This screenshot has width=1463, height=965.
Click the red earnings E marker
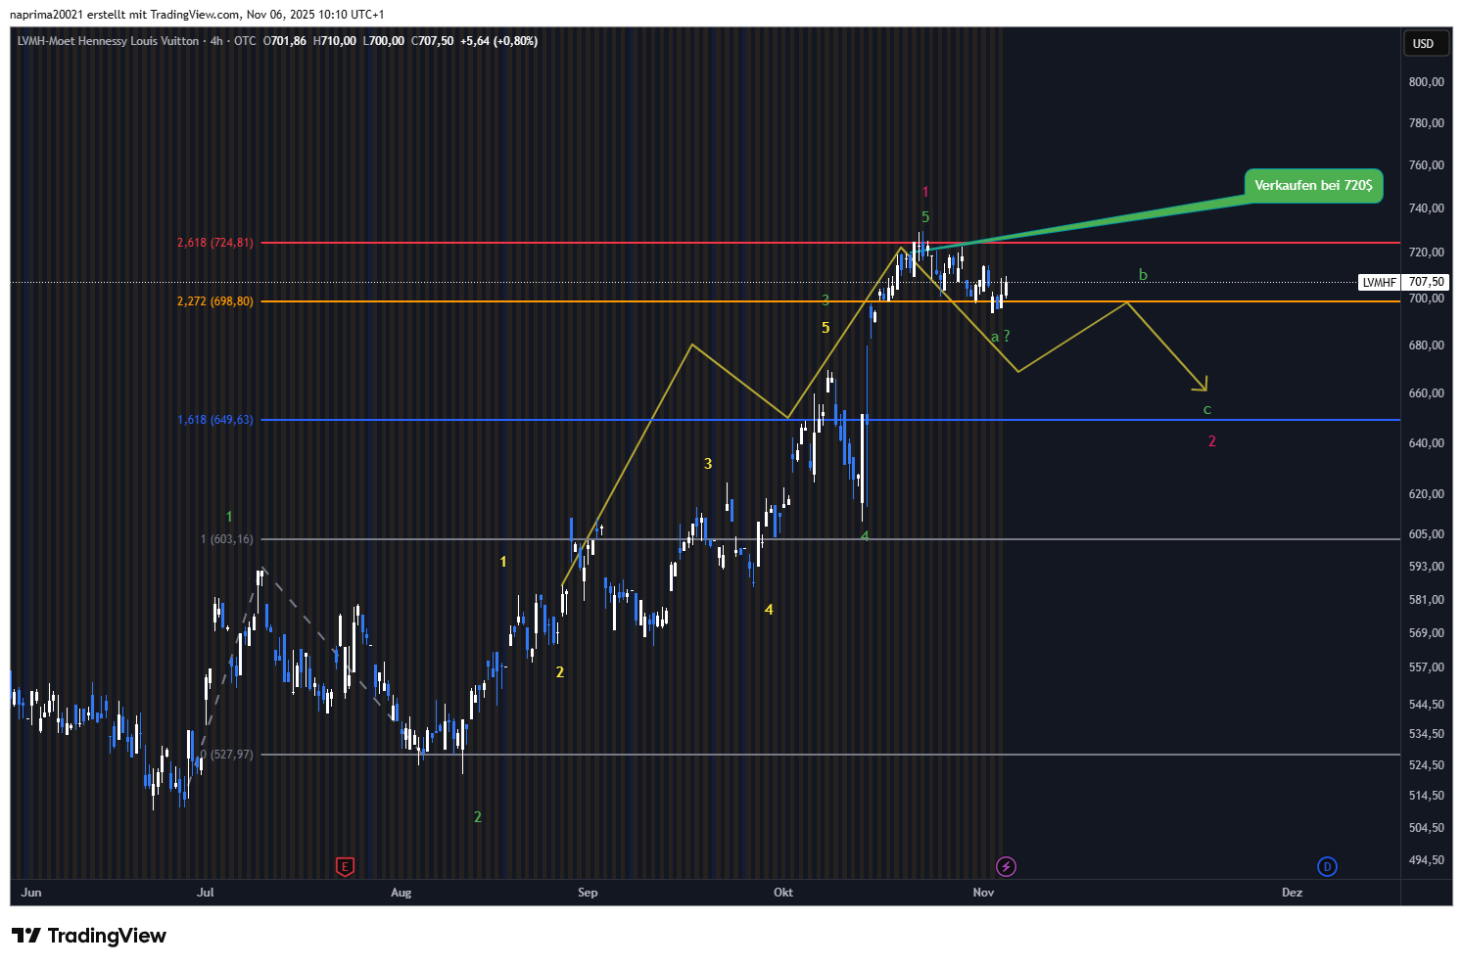point(345,866)
